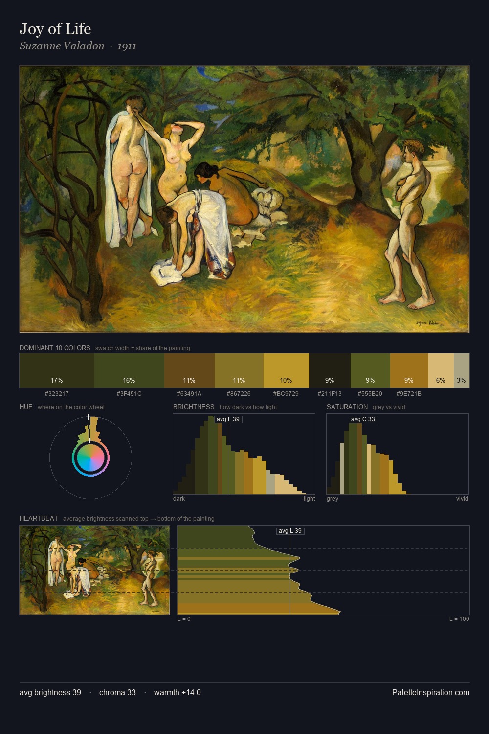Screen dimensions: 489x734
Task: Click the avg brightness 39 footer text
Action: click(50, 692)
